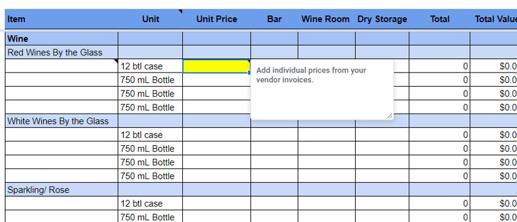This screenshot has height=222, width=517.
Task: Click 12 btl case cell under Sparkling/ Rose
Action: tap(150, 204)
